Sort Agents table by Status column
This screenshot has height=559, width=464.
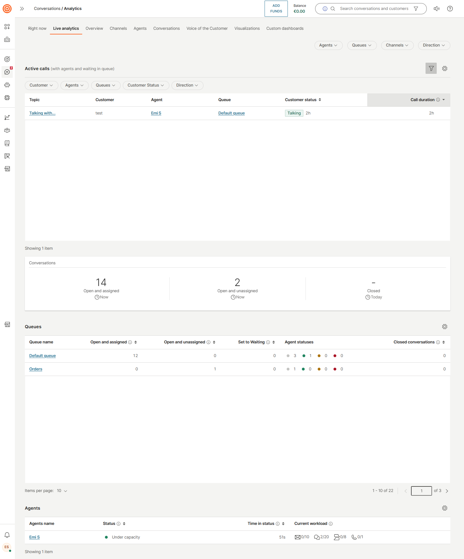(124, 524)
